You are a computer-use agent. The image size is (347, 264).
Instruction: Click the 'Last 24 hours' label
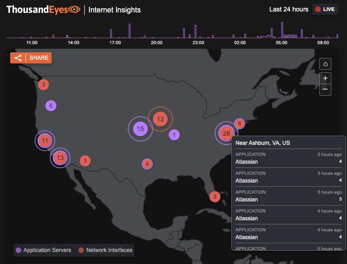(289, 9)
